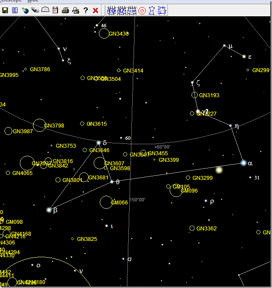Image resolution: width=272 pixels, height=288 pixels.
Task: Switch to EQ equatorial grid icon
Action: (x=112, y=11)
